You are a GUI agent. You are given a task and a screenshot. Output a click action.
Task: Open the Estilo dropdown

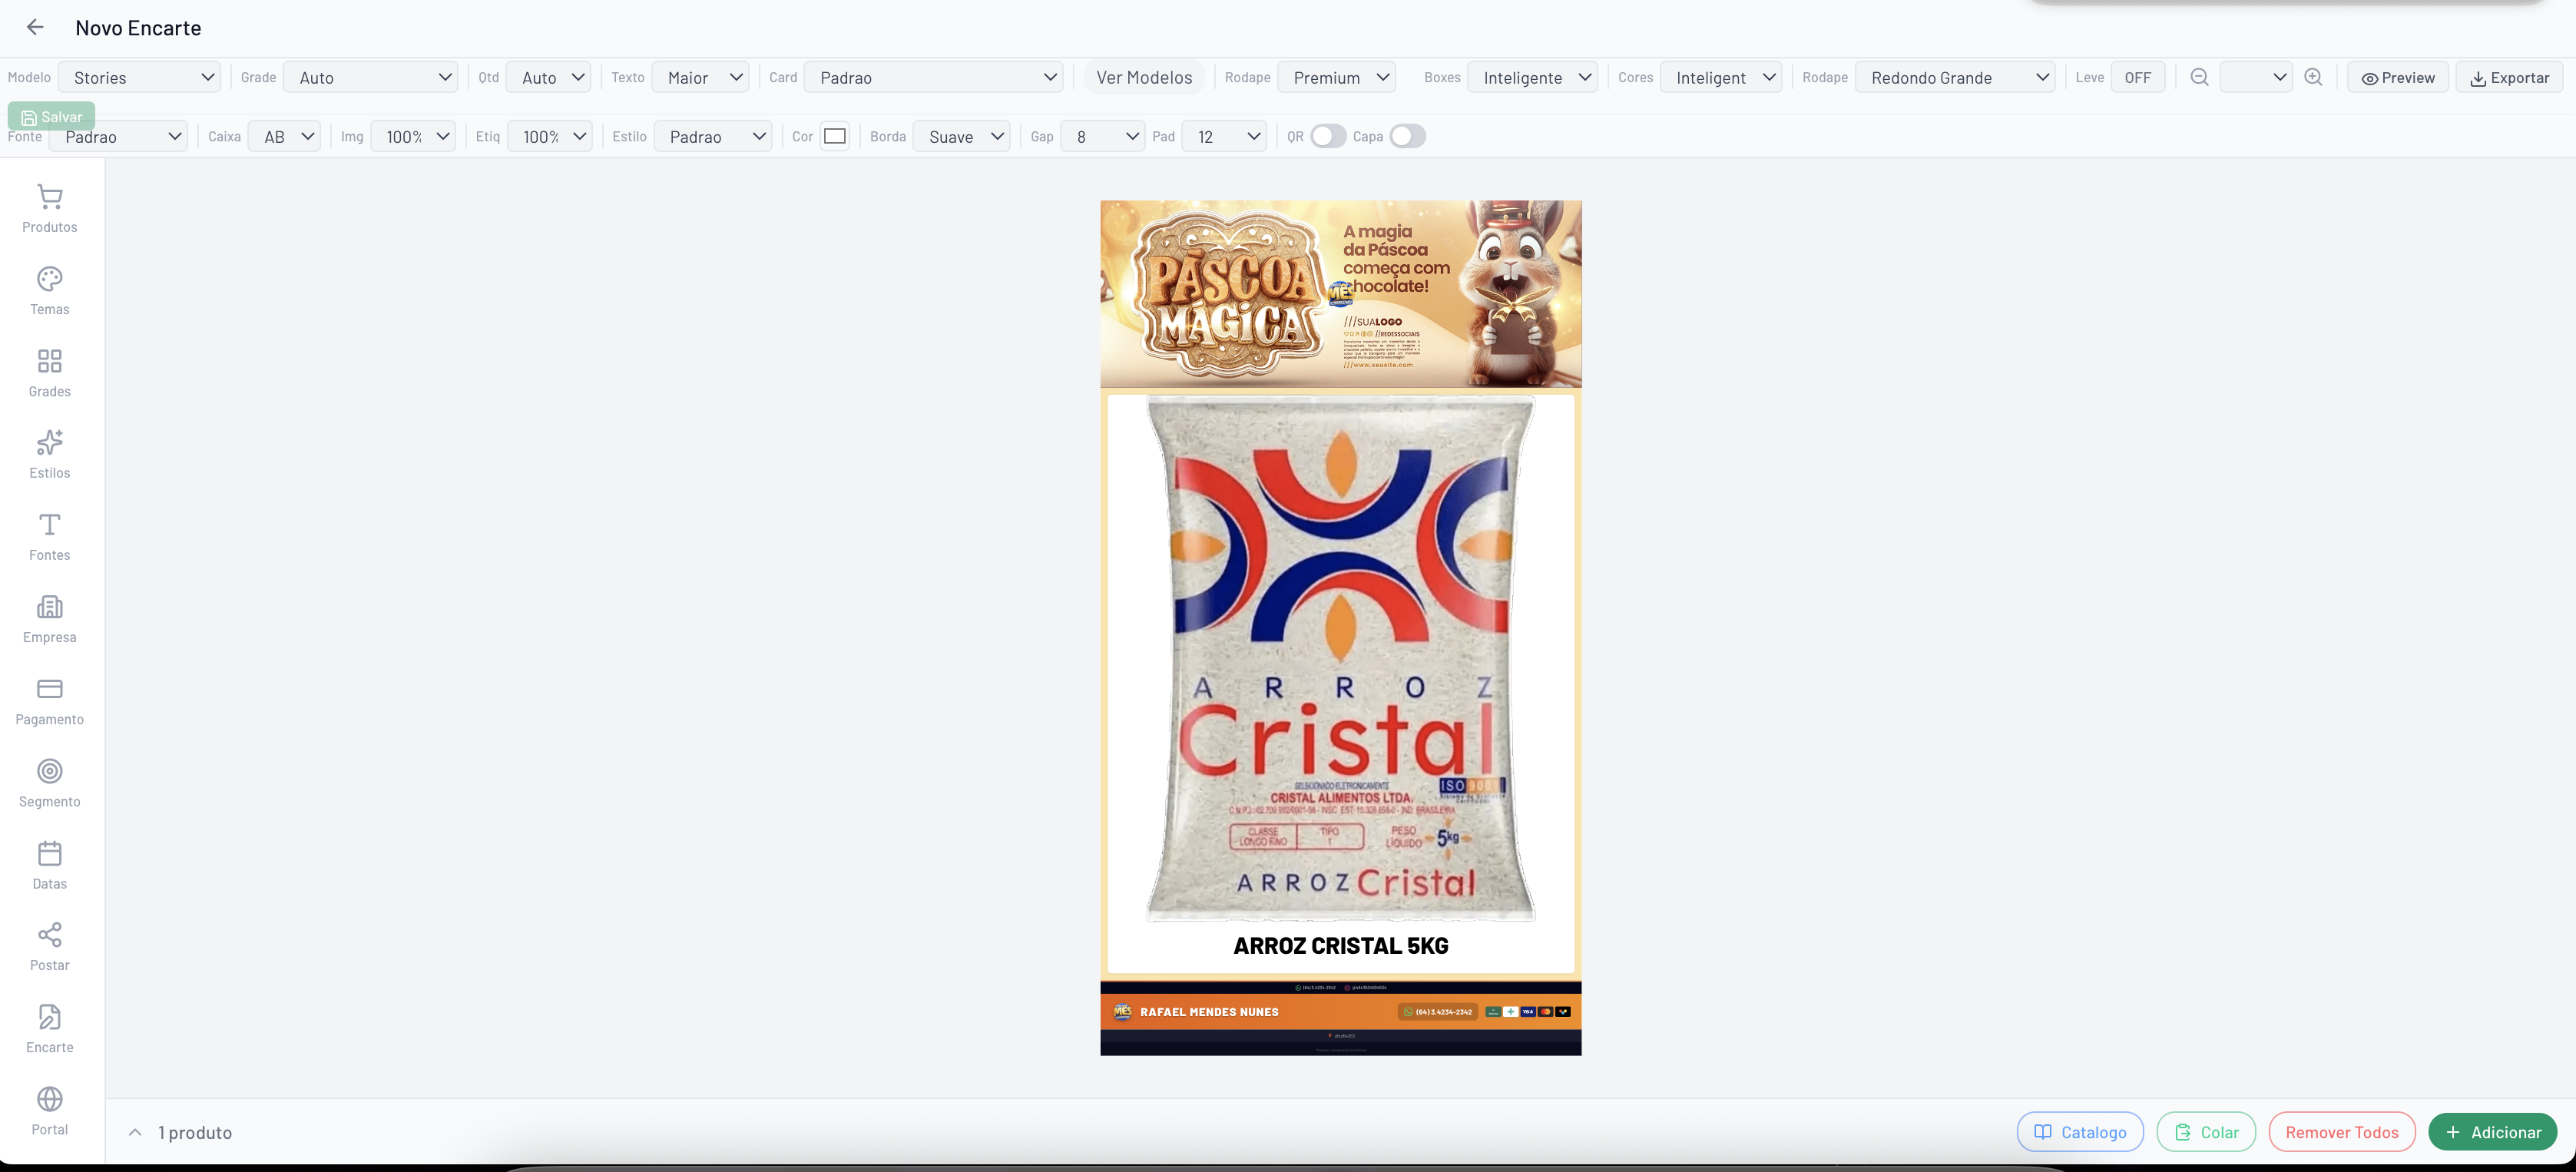pyautogui.click(x=713, y=136)
